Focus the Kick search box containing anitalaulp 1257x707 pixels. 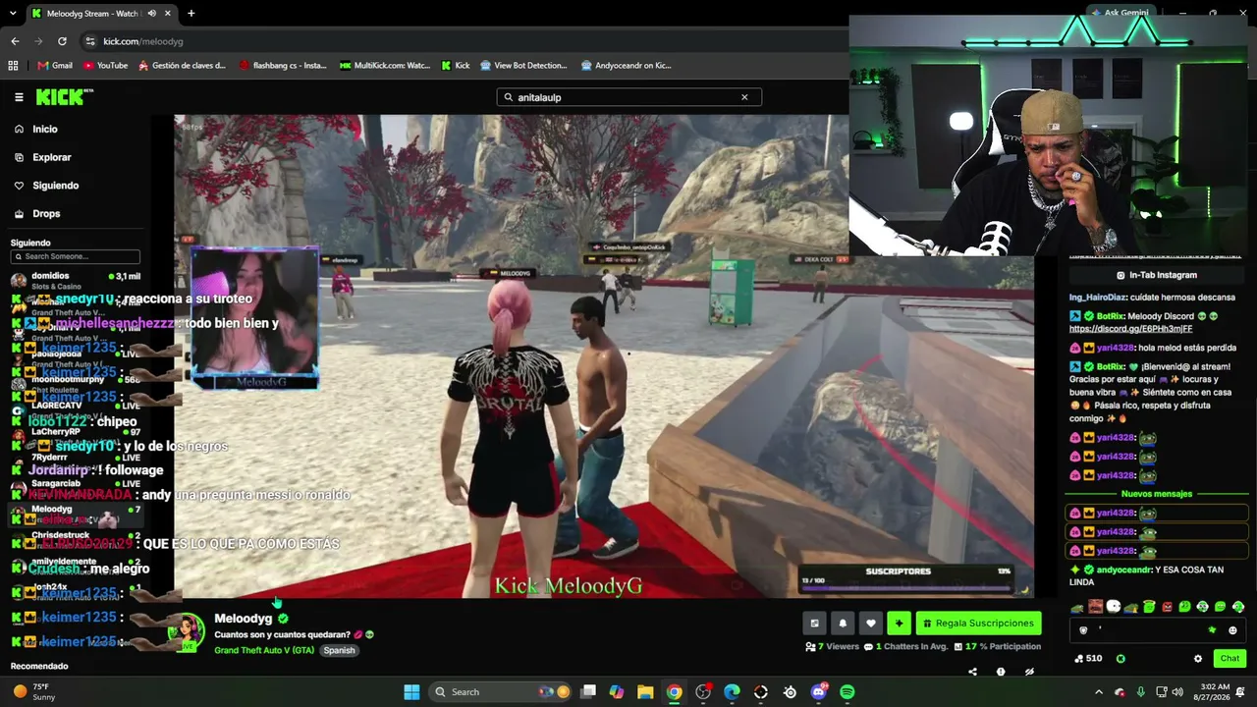629,97
